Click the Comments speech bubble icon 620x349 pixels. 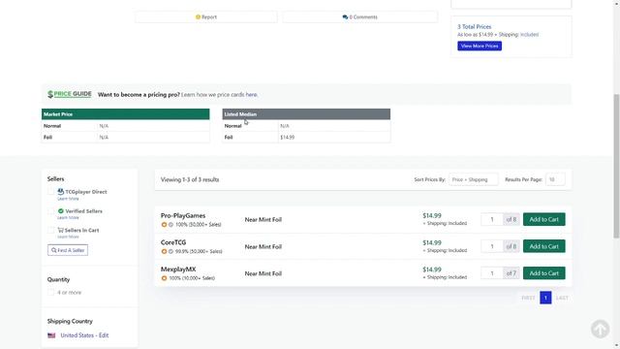(345, 17)
